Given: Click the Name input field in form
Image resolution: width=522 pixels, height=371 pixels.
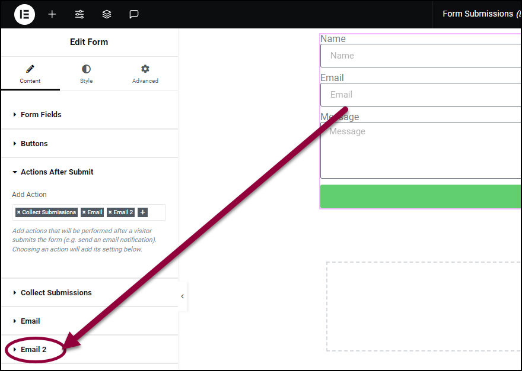Looking at the screenshot, I should click(421, 56).
